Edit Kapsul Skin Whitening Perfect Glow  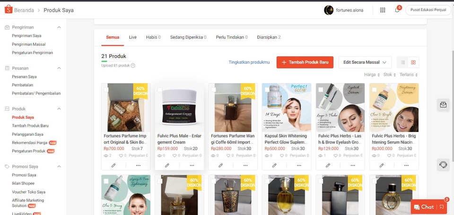pos(274,165)
